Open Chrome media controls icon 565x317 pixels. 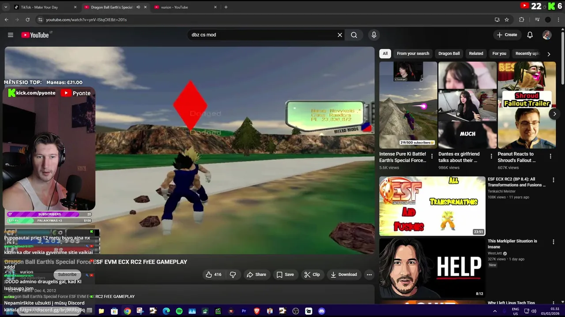point(537,19)
